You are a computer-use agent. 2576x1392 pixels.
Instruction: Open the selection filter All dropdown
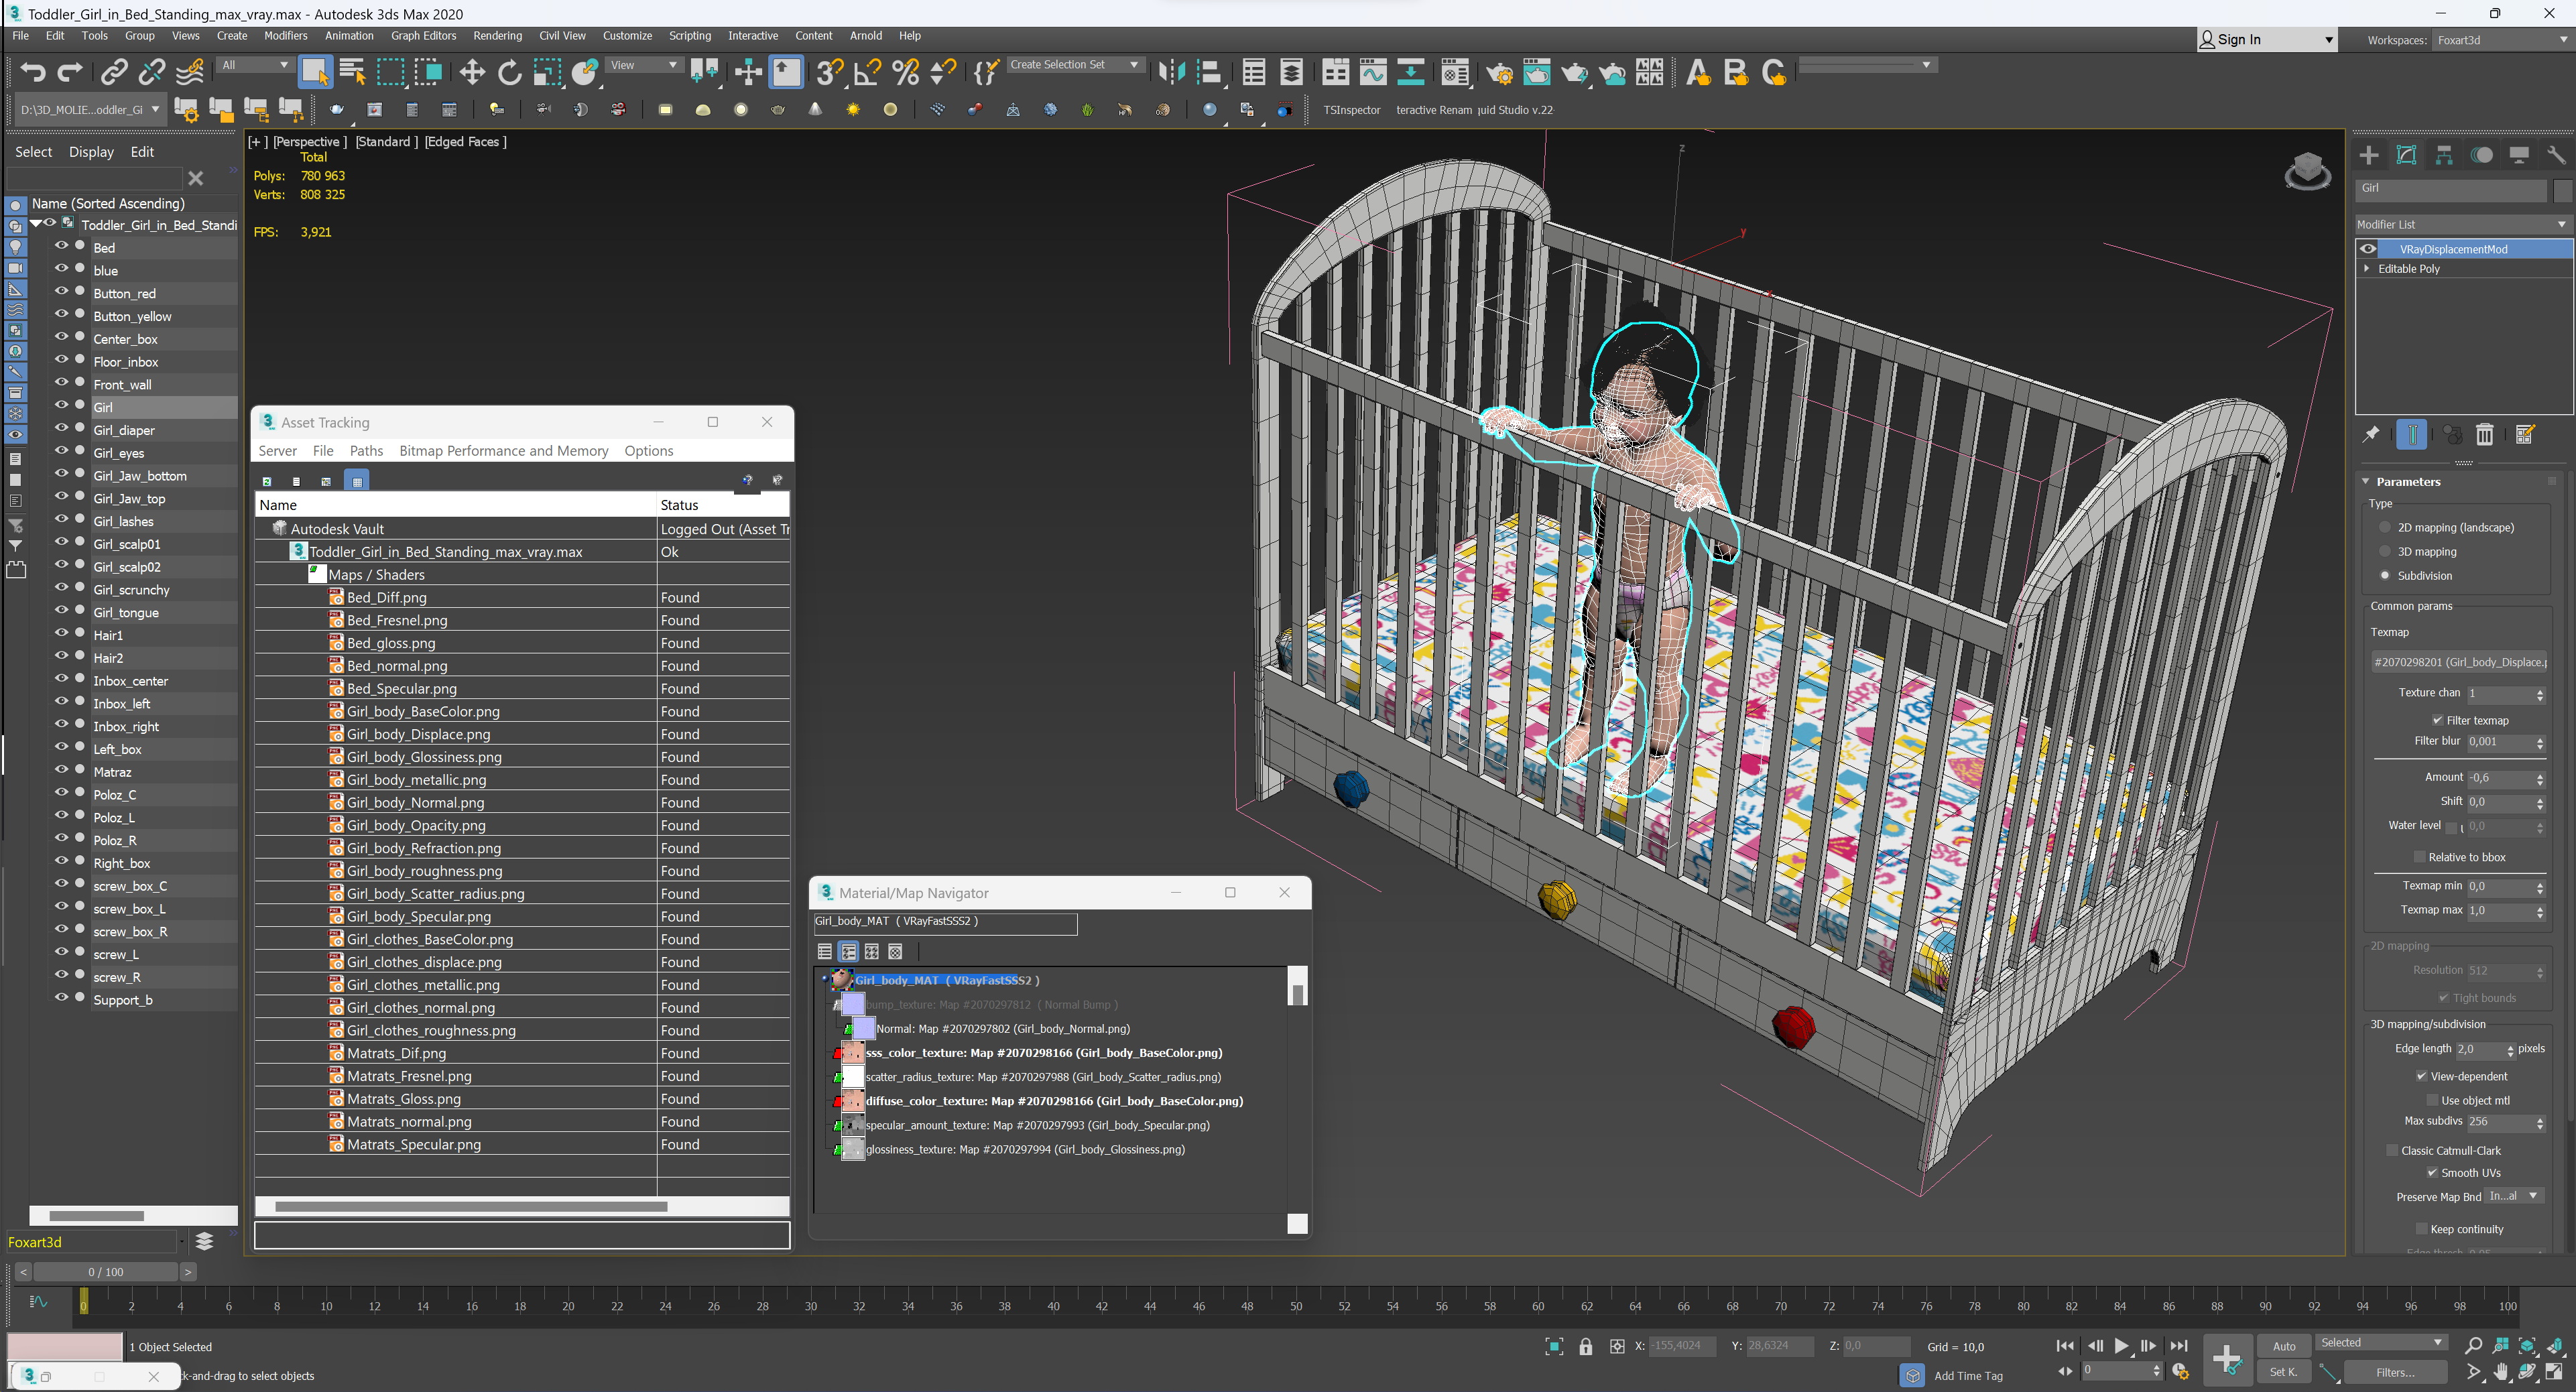(254, 65)
